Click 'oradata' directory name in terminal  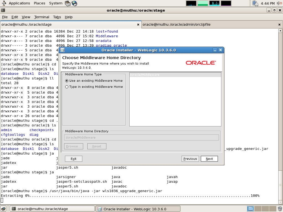104,41
